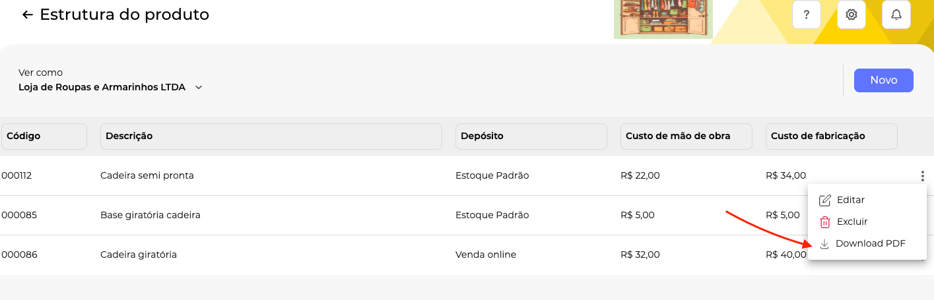The width and height of the screenshot is (934, 300).
Task: Click the pencil edit icon in context menu
Action: coord(824,200)
